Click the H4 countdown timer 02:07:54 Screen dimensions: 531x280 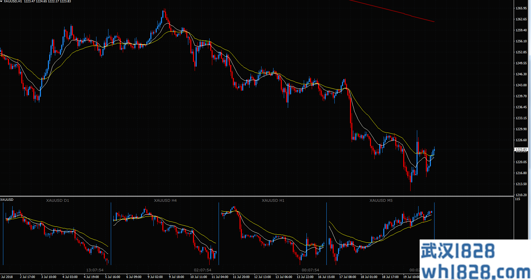(x=203, y=270)
